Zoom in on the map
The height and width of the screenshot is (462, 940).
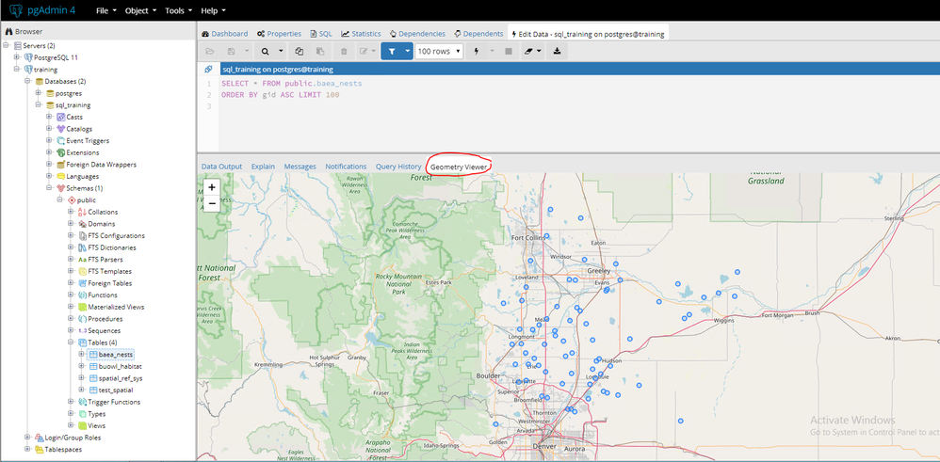[x=212, y=187]
